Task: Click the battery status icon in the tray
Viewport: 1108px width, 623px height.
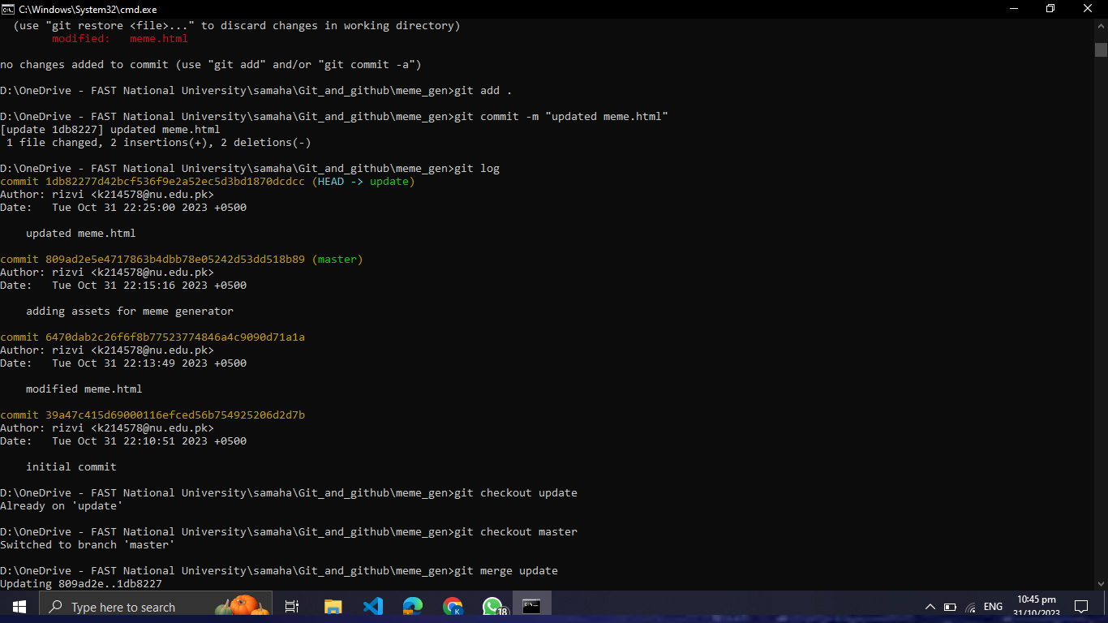Action: click(x=949, y=606)
